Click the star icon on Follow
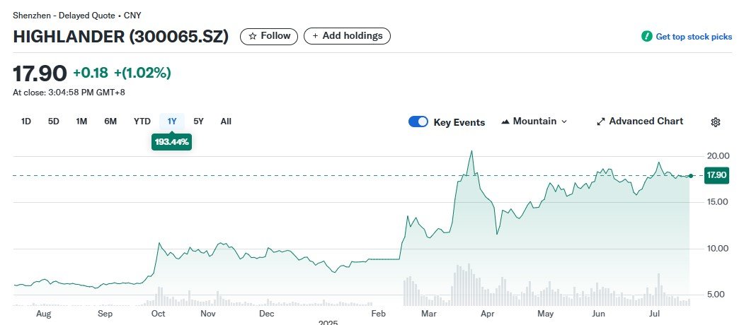This screenshot has height=325, width=744. pos(253,36)
